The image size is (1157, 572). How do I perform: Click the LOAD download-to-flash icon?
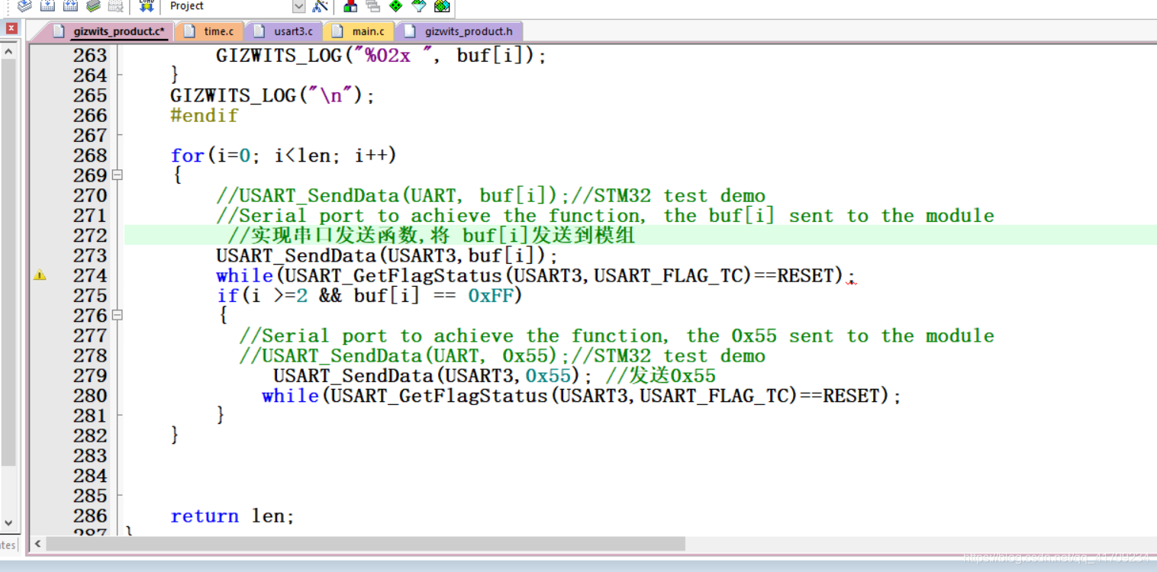point(147,6)
